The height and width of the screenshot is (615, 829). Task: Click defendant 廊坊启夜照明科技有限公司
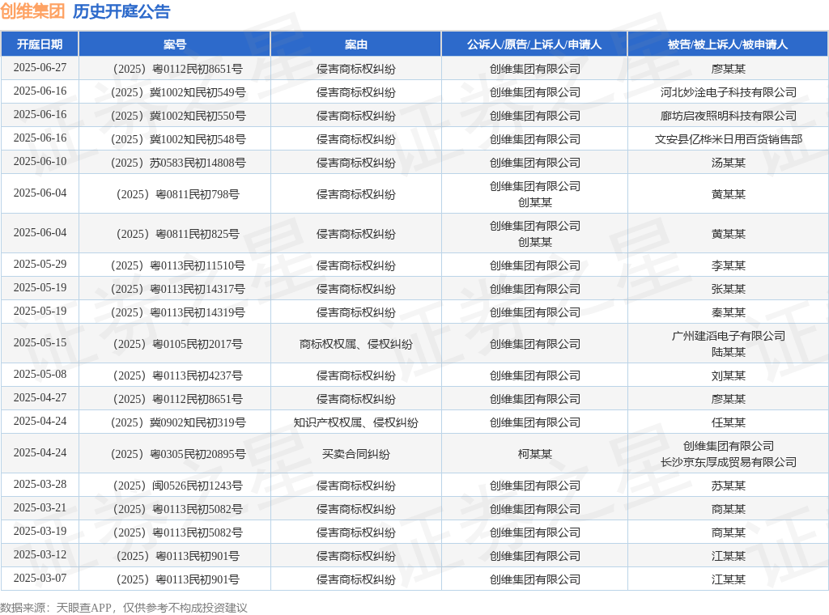(x=728, y=116)
